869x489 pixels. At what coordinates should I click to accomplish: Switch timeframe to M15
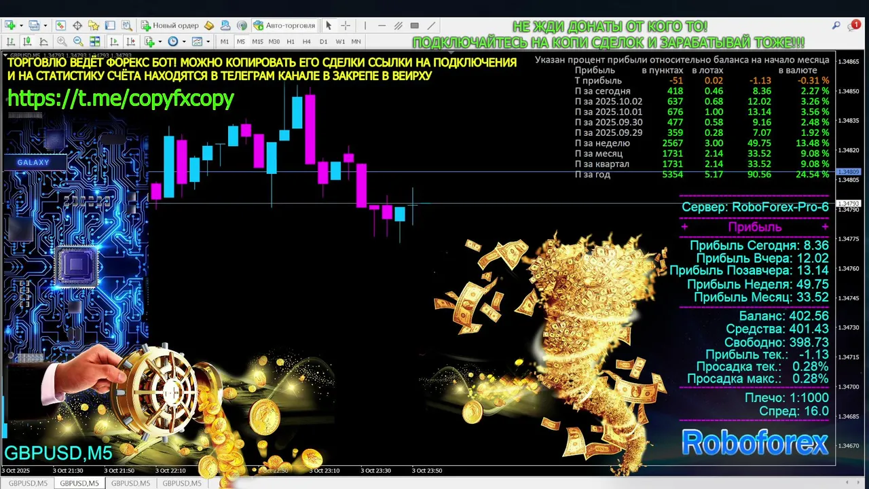pos(258,41)
